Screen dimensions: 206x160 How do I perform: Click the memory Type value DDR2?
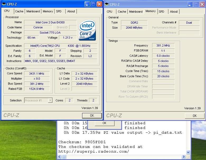point(134,23)
